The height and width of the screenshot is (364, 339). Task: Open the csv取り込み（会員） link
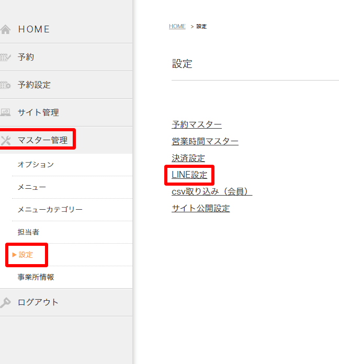click(212, 191)
